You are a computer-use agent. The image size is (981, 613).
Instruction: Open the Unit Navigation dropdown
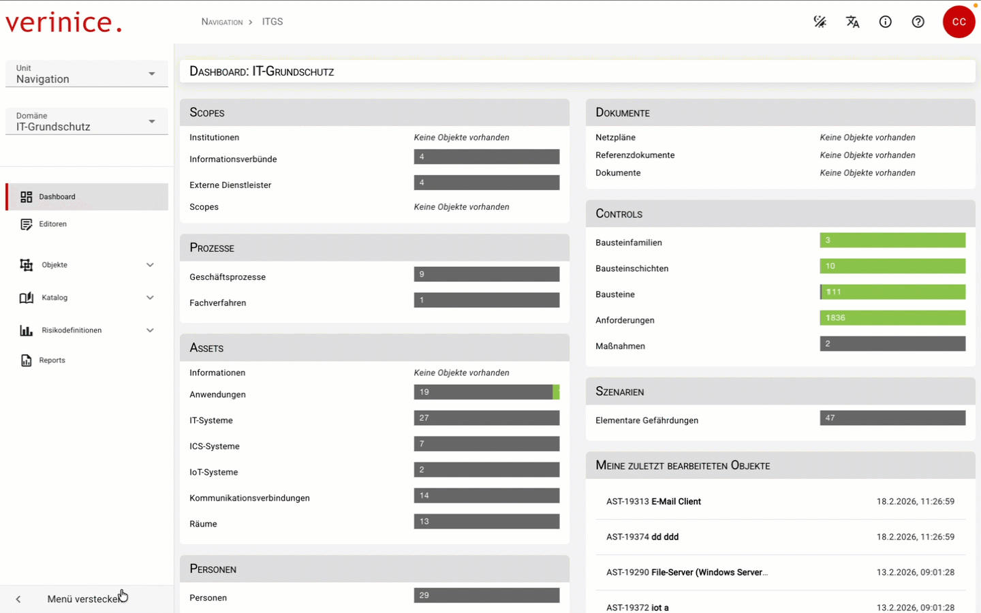(87, 74)
